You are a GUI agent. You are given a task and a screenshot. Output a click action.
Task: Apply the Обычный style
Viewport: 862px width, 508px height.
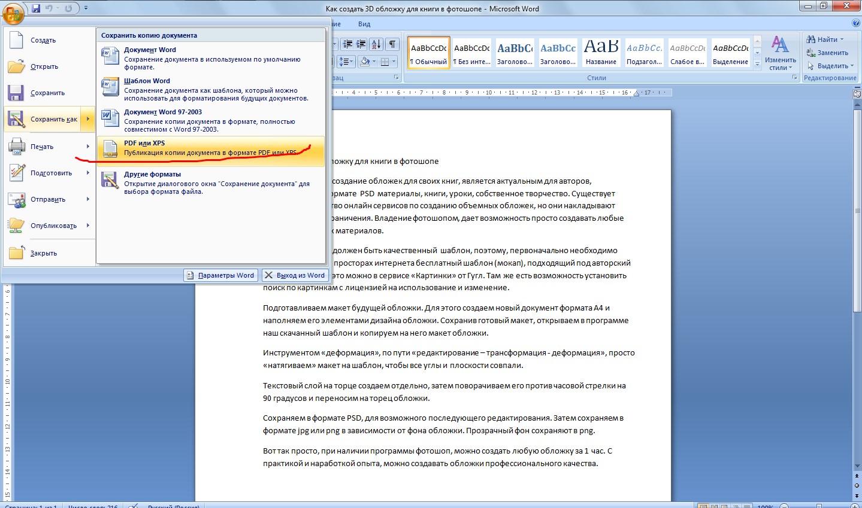tap(429, 53)
